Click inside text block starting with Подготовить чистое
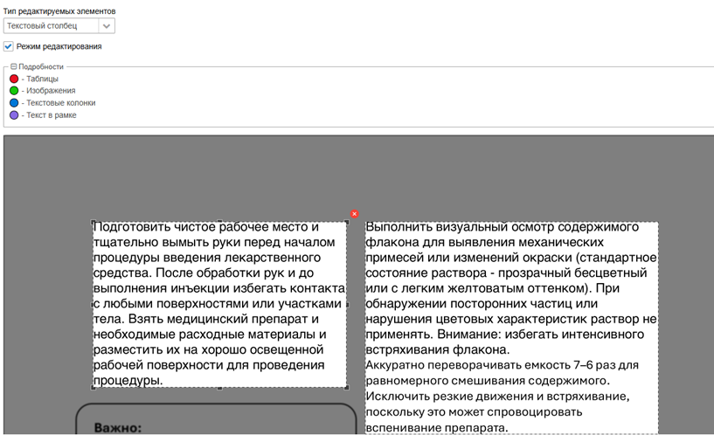Viewport: 714px width, 435px height. [218, 306]
